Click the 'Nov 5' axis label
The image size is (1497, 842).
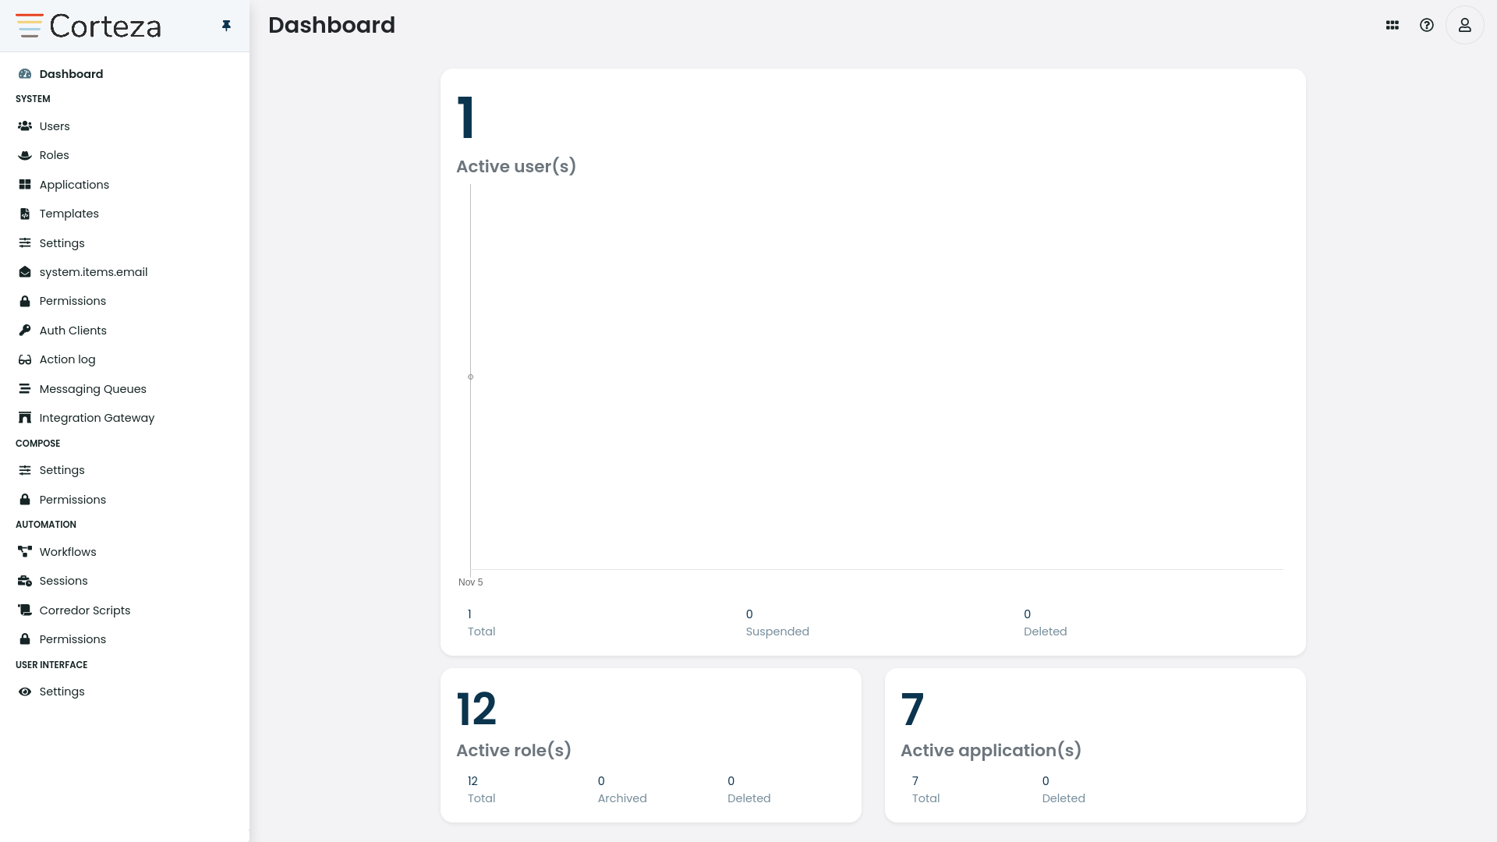tap(470, 582)
